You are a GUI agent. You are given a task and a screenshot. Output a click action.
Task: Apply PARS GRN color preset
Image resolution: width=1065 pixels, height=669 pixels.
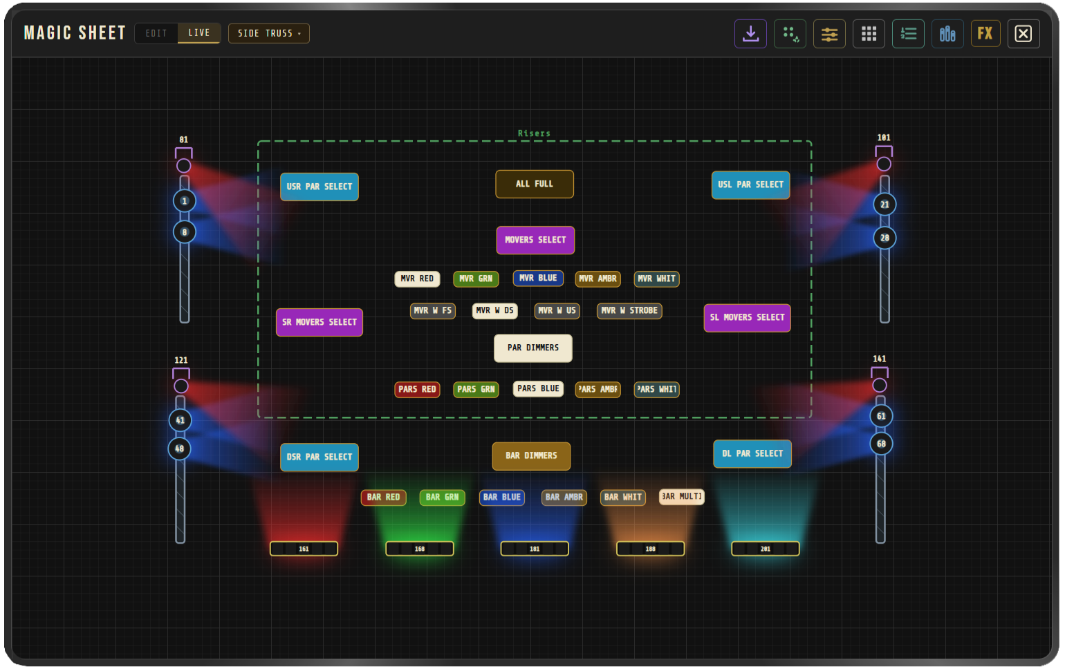476,389
